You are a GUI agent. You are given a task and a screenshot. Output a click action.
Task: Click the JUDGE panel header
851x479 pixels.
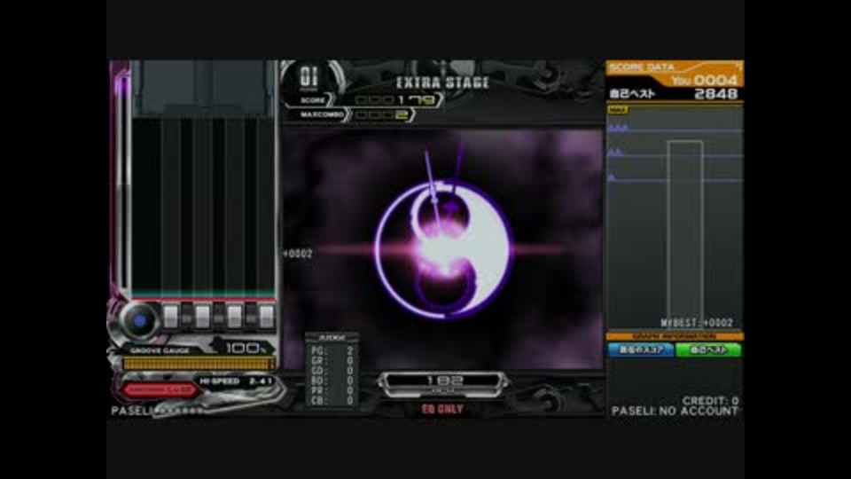[331, 337]
